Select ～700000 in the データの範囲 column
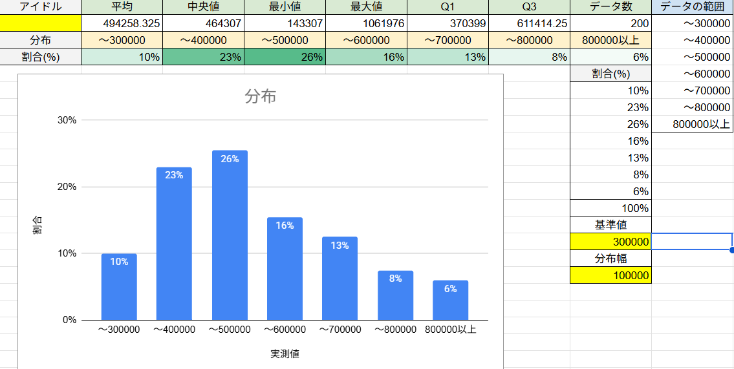Viewport: 734px width, 369px height. 693,90
